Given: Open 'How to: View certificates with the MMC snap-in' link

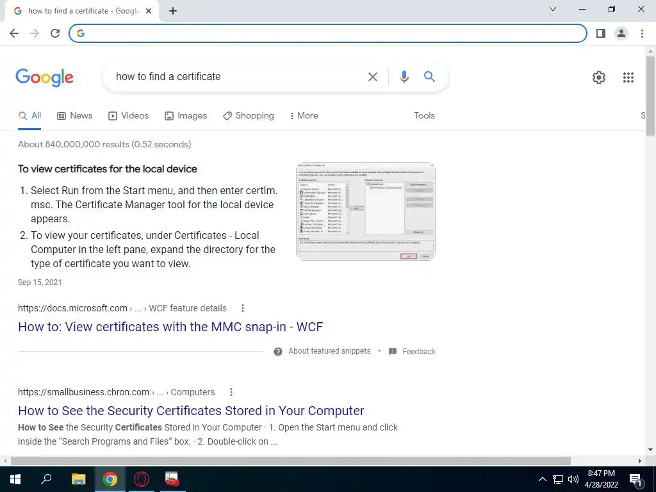Looking at the screenshot, I should [x=170, y=327].
